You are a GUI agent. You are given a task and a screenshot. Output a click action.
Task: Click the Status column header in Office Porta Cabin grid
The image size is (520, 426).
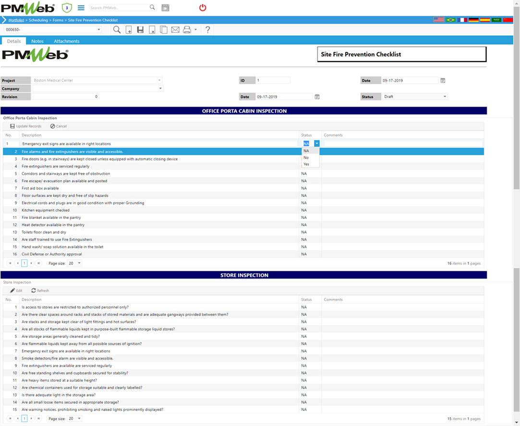coord(306,135)
